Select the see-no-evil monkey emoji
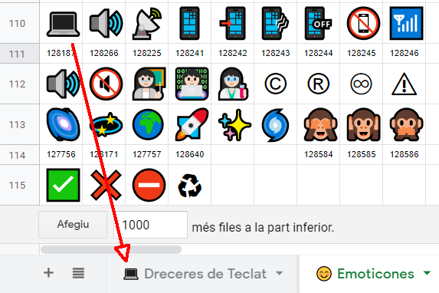Viewport: 439px width, 293px height. (x=318, y=124)
